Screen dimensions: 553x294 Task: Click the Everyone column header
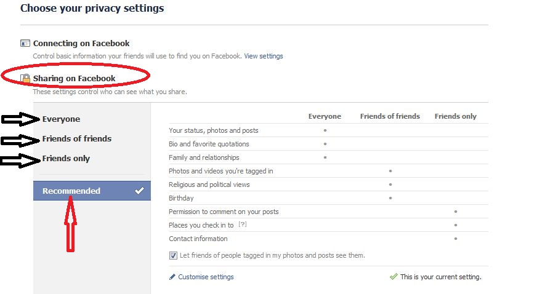[x=325, y=116]
